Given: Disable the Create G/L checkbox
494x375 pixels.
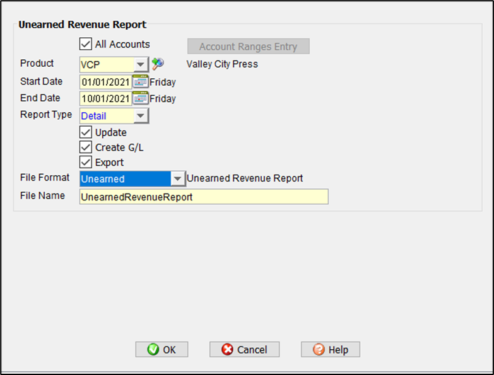Looking at the screenshot, I should (x=86, y=147).
